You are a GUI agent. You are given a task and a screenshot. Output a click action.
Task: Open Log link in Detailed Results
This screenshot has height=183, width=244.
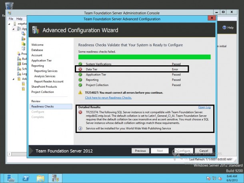204,107
